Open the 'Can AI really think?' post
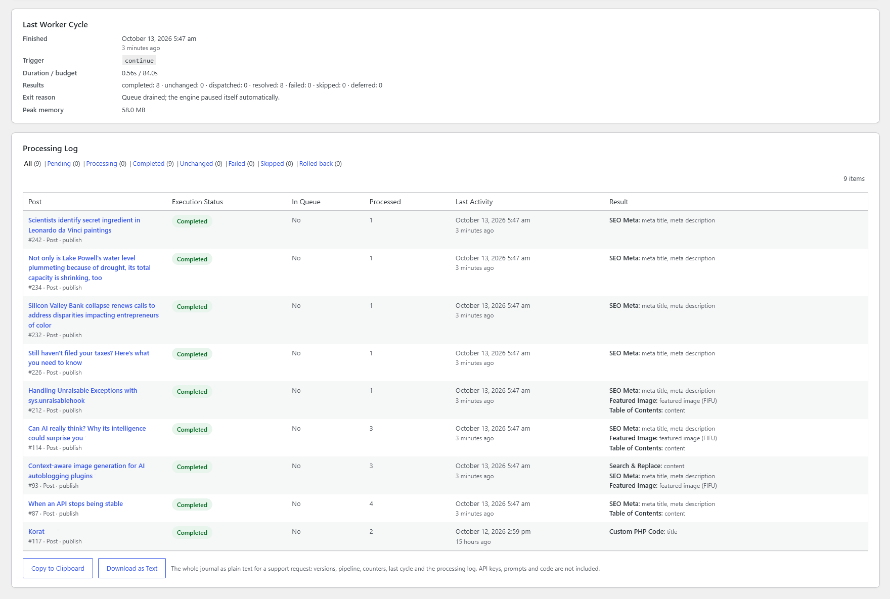Image resolution: width=890 pixels, height=599 pixels. click(x=87, y=433)
